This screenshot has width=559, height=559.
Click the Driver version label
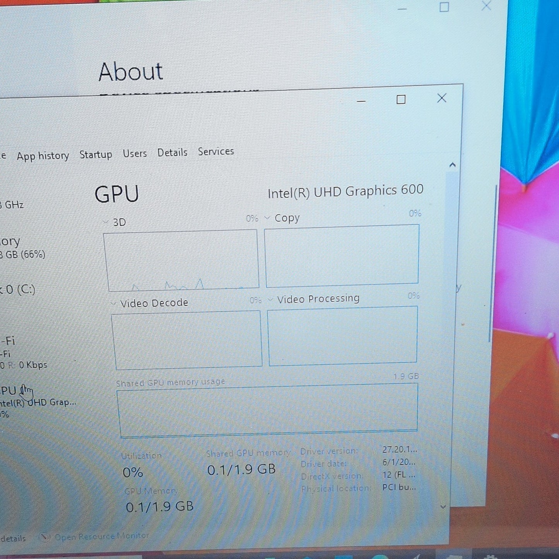coord(329,451)
